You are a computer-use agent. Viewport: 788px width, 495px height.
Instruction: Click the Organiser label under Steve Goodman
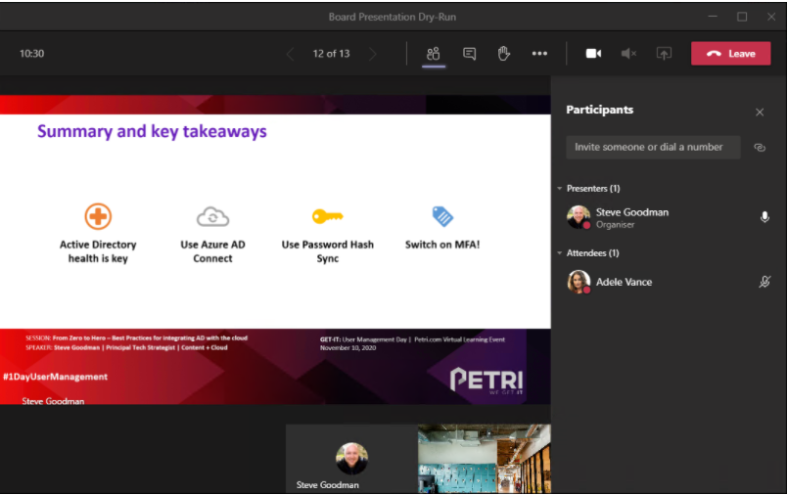(615, 225)
